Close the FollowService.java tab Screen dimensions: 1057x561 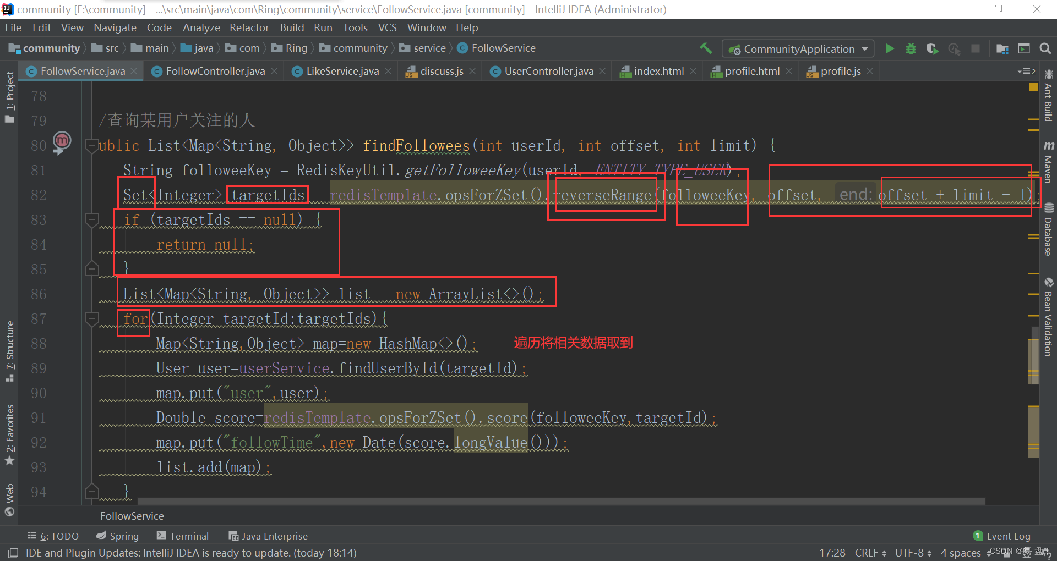[134, 71]
